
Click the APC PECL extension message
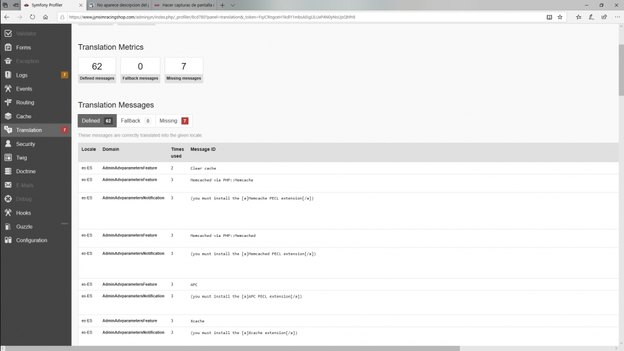pos(246,297)
